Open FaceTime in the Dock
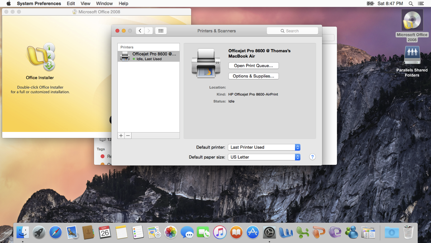 [x=203, y=232]
